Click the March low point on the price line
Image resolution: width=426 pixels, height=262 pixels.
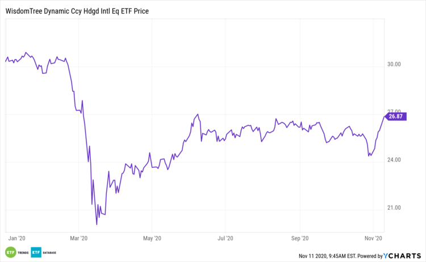pyautogui.click(x=97, y=224)
